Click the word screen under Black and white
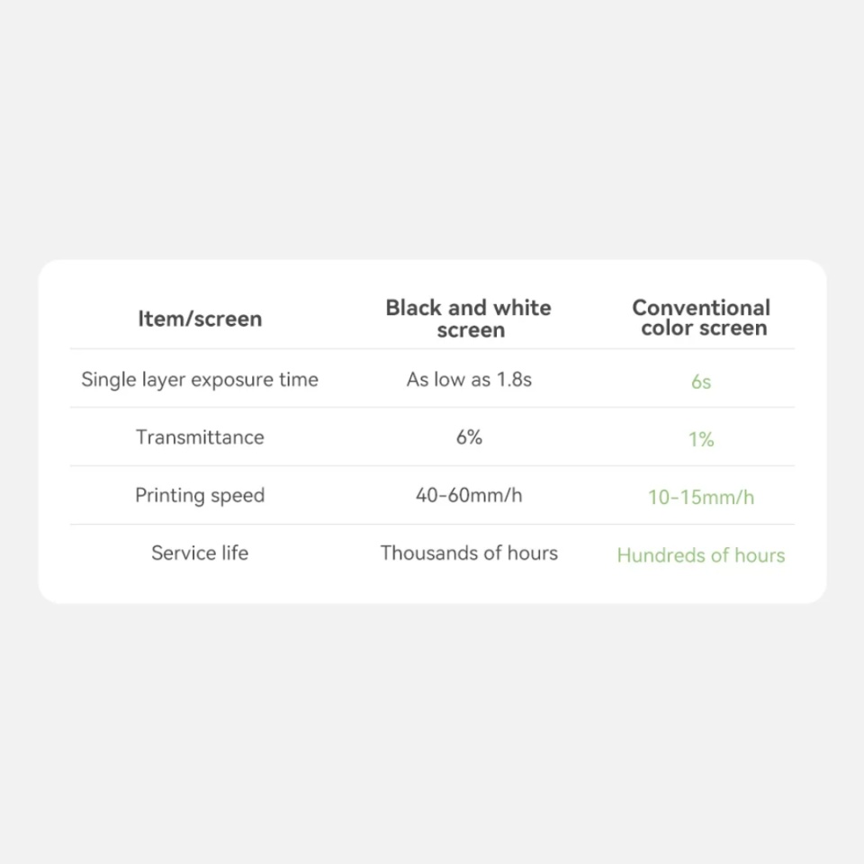The image size is (864, 864). click(471, 330)
